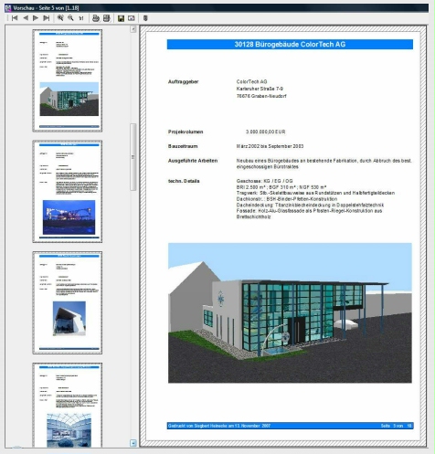435x454 pixels.
Task: Click the page title '30128 Bürogebäude ColorTech AG'
Action: point(290,44)
